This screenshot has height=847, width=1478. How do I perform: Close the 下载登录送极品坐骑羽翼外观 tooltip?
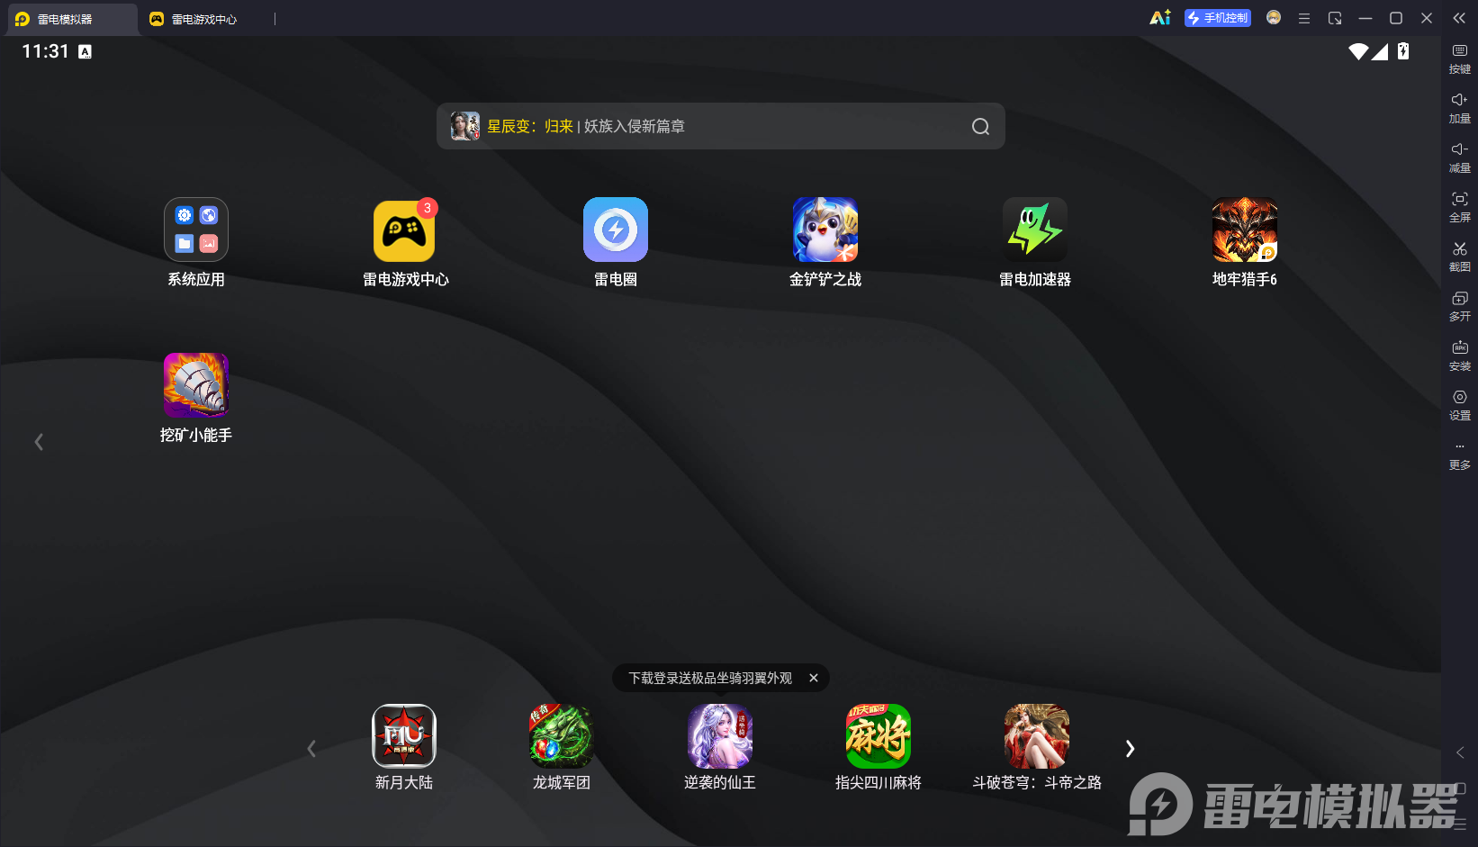tap(814, 678)
